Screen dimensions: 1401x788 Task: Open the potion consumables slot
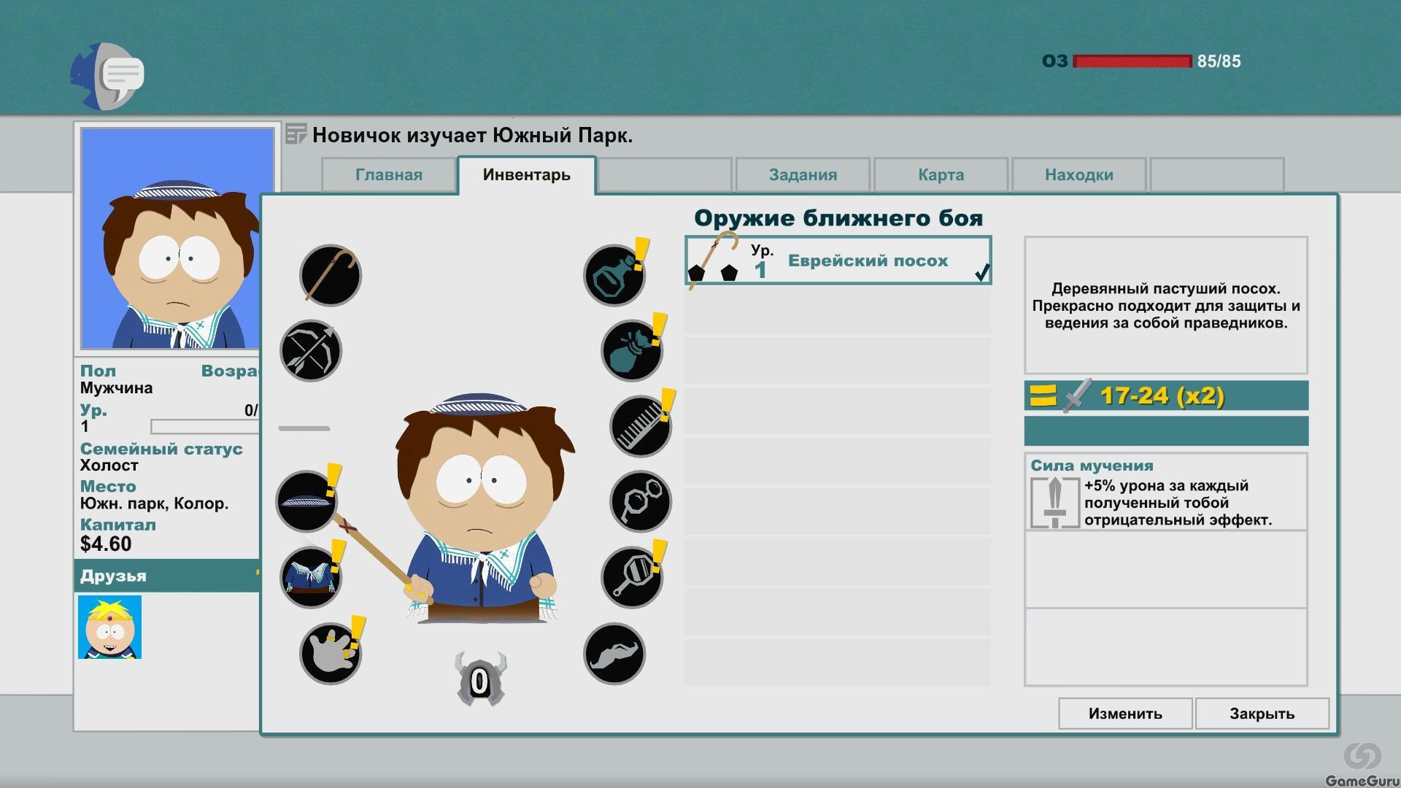pos(614,275)
